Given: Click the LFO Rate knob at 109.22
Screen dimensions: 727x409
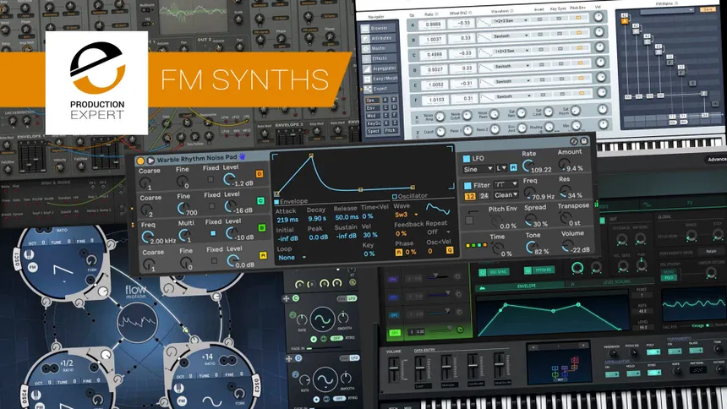Looking at the screenshot, I should (527, 165).
